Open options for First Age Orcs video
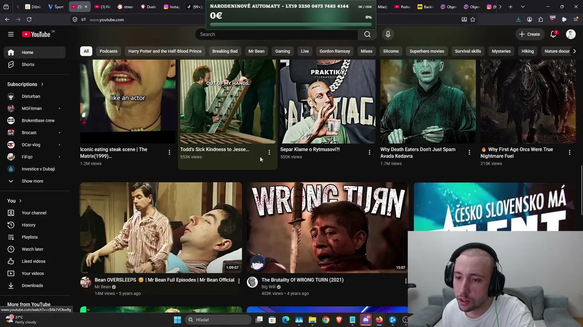 point(569,153)
